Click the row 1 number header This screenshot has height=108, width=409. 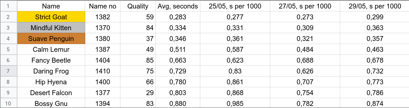(x=8, y=6)
